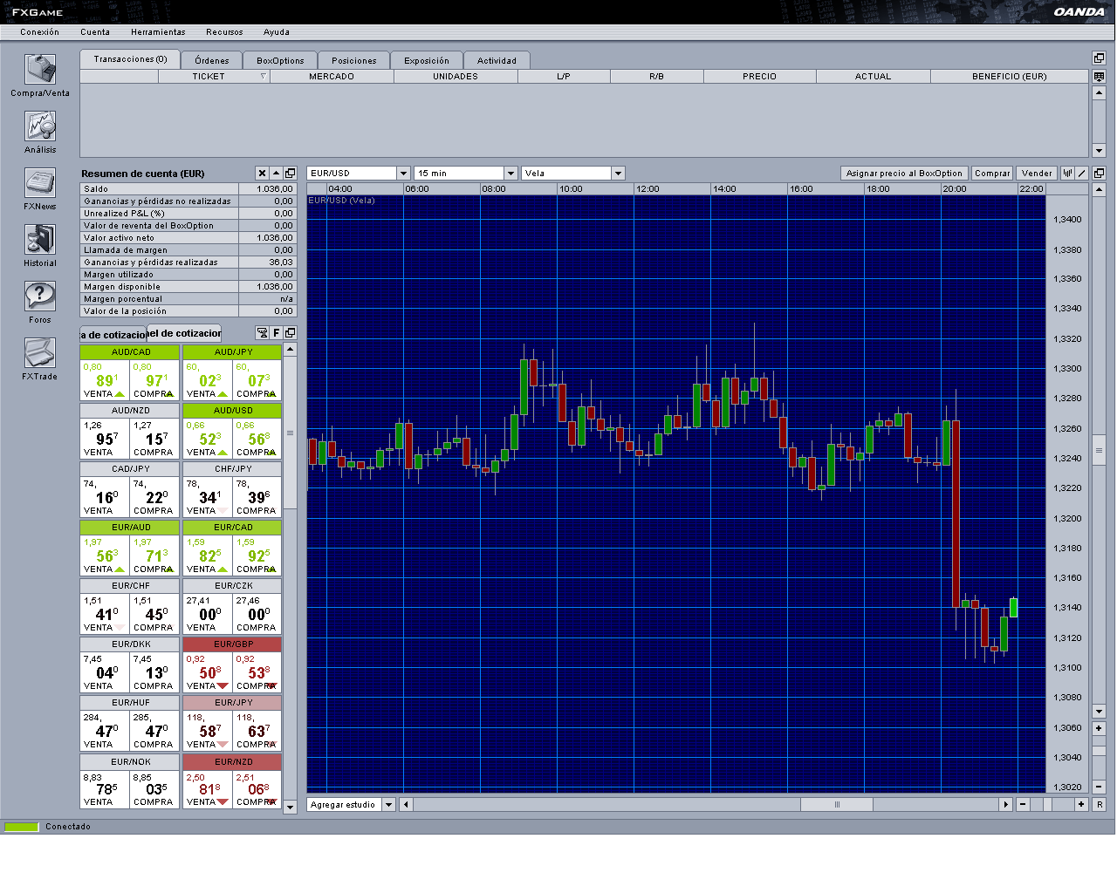Image resolution: width=1117 pixels, height=893 pixels.
Task: Zoom in the chart price axis
Action: pos(1099,728)
